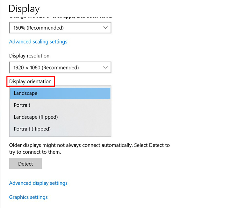Click the Display resolution label
Image resolution: width=239 pixels, height=208 pixels.
point(29,56)
